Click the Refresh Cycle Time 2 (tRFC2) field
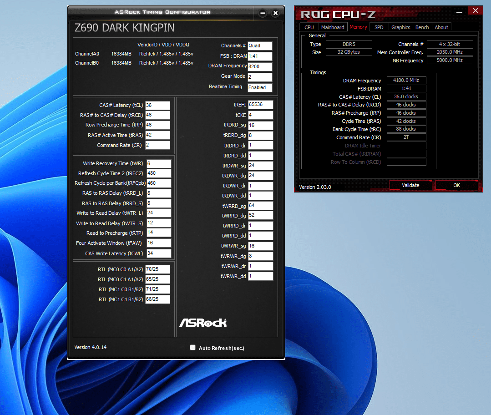The height and width of the screenshot is (415, 491). click(159, 173)
